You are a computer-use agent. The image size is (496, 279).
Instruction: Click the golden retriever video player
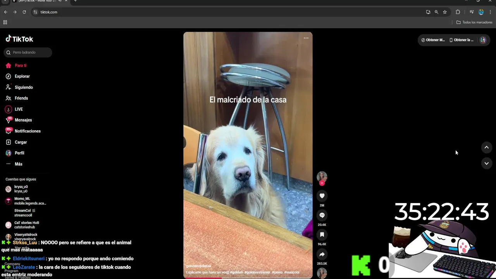click(248, 155)
